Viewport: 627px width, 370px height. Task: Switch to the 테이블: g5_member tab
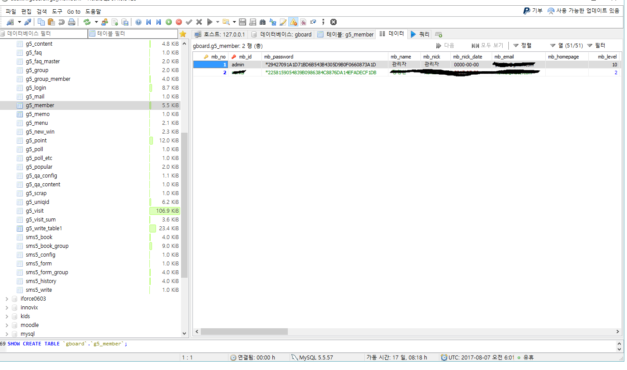345,34
